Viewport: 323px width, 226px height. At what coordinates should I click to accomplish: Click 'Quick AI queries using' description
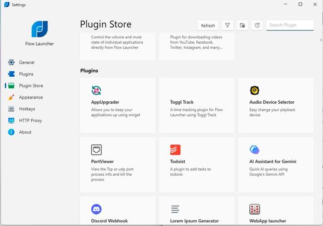(268, 171)
